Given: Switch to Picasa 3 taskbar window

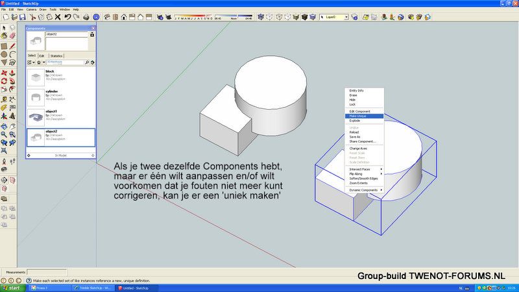Looking at the screenshot, I should click(50, 288).
